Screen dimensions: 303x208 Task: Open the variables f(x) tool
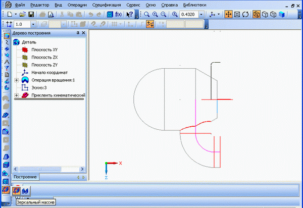(x=118, y=15)
